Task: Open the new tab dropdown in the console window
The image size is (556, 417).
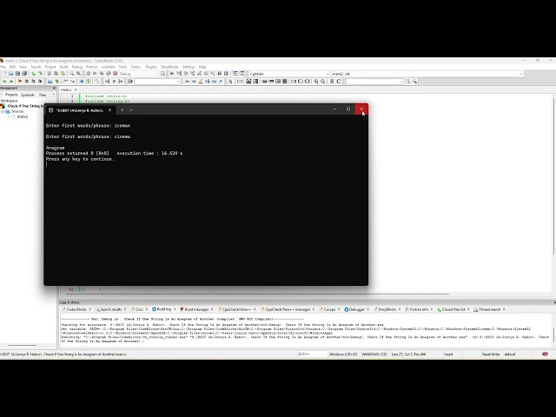Action: 131,110
